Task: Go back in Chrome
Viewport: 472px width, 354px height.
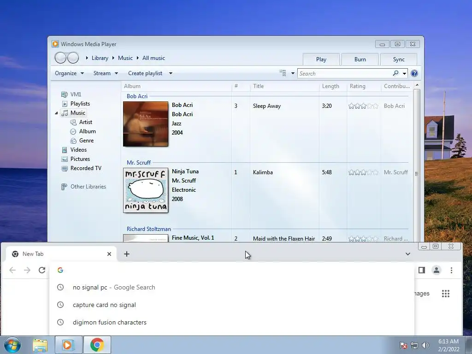Action: pos(12,270)
